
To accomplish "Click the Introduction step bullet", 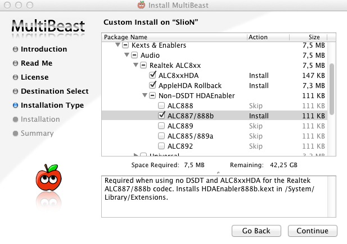I will tap(15, 49).
